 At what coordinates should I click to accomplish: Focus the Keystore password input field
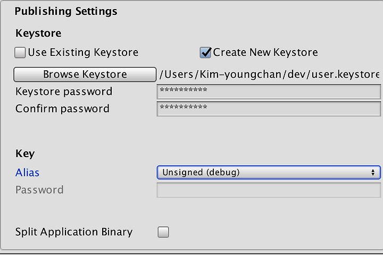[x=269, y=92]
